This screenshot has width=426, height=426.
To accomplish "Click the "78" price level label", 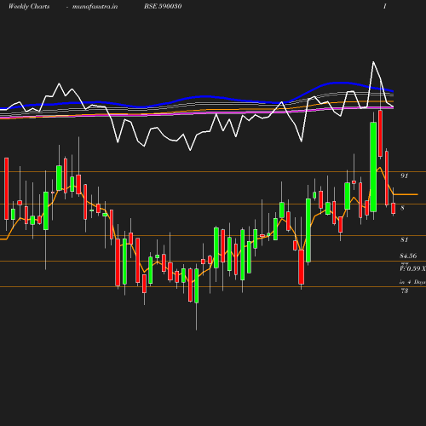I will [x=404, y=291].
